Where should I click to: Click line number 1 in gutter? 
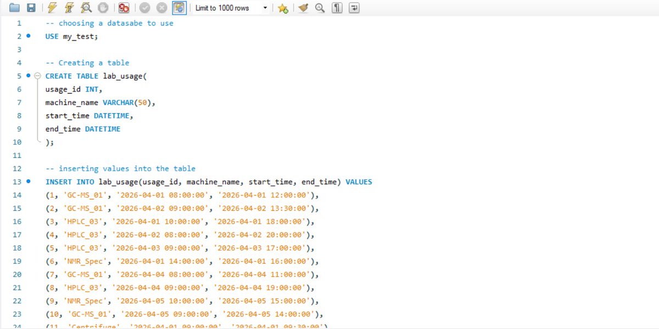pyautogui.click(x=19, y=23)
